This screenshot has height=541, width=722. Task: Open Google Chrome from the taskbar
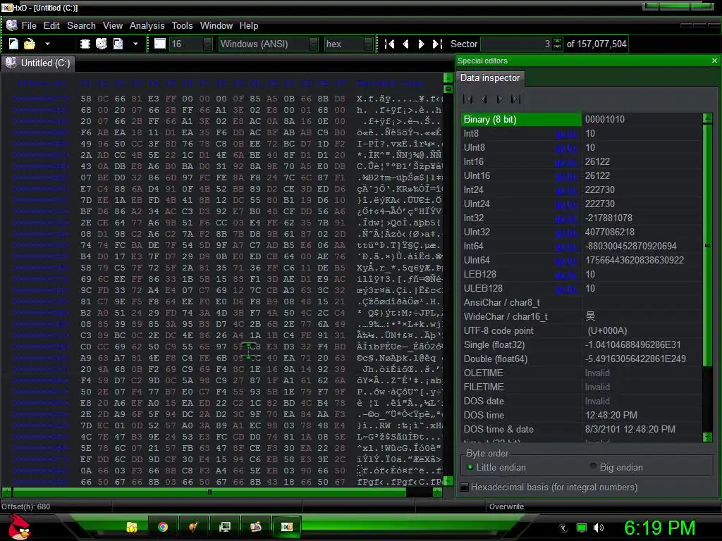163,527
